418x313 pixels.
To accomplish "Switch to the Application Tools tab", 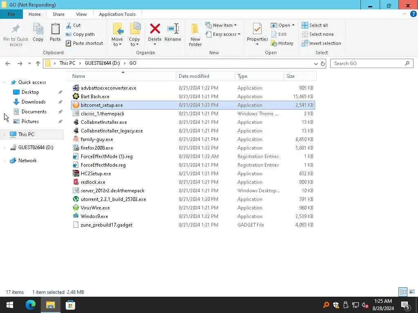I will [117, 14].
